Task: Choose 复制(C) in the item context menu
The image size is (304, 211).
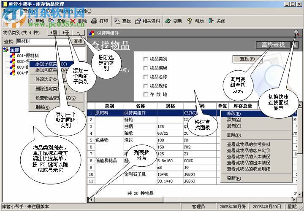Action: [x=256, y=126]
